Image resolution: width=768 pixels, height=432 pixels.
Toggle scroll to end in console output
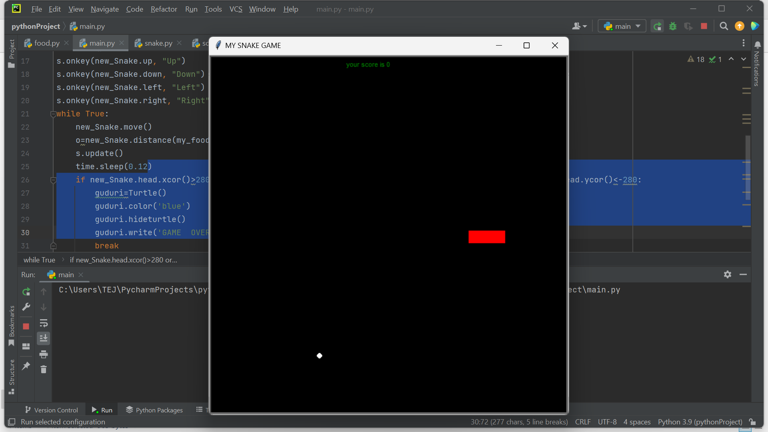[x=44, y=338]
